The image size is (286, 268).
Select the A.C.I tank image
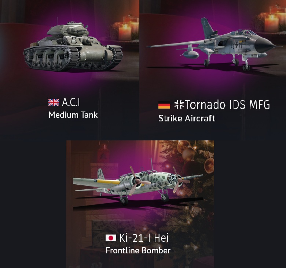(73, 46)
